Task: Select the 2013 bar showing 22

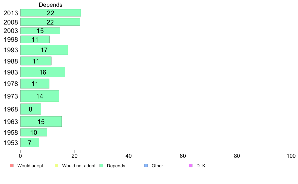Action: [x=51, y=13]
